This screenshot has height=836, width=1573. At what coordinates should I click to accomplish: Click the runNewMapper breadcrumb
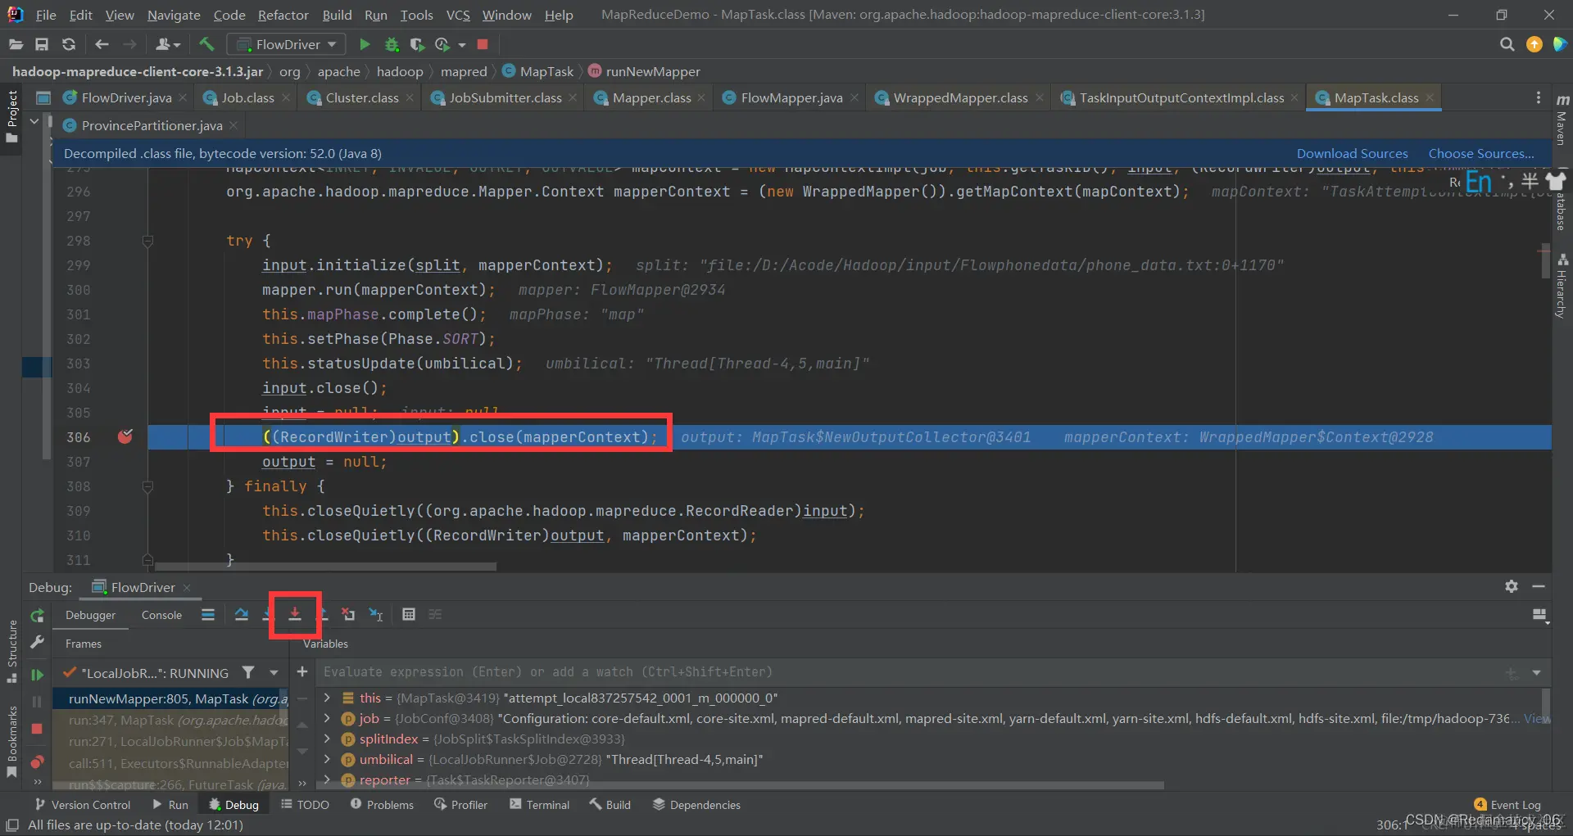(653, 71)
